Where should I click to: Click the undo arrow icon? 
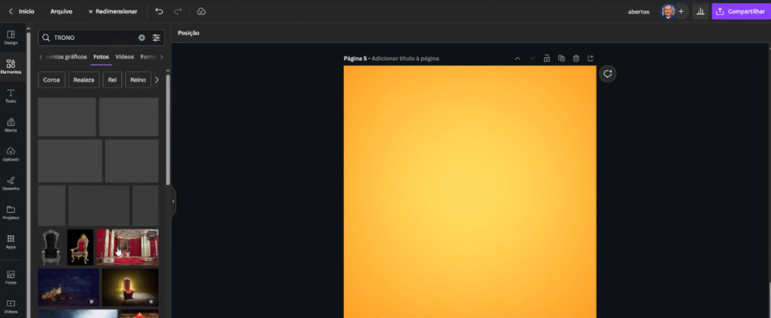[x=159, y=11]
